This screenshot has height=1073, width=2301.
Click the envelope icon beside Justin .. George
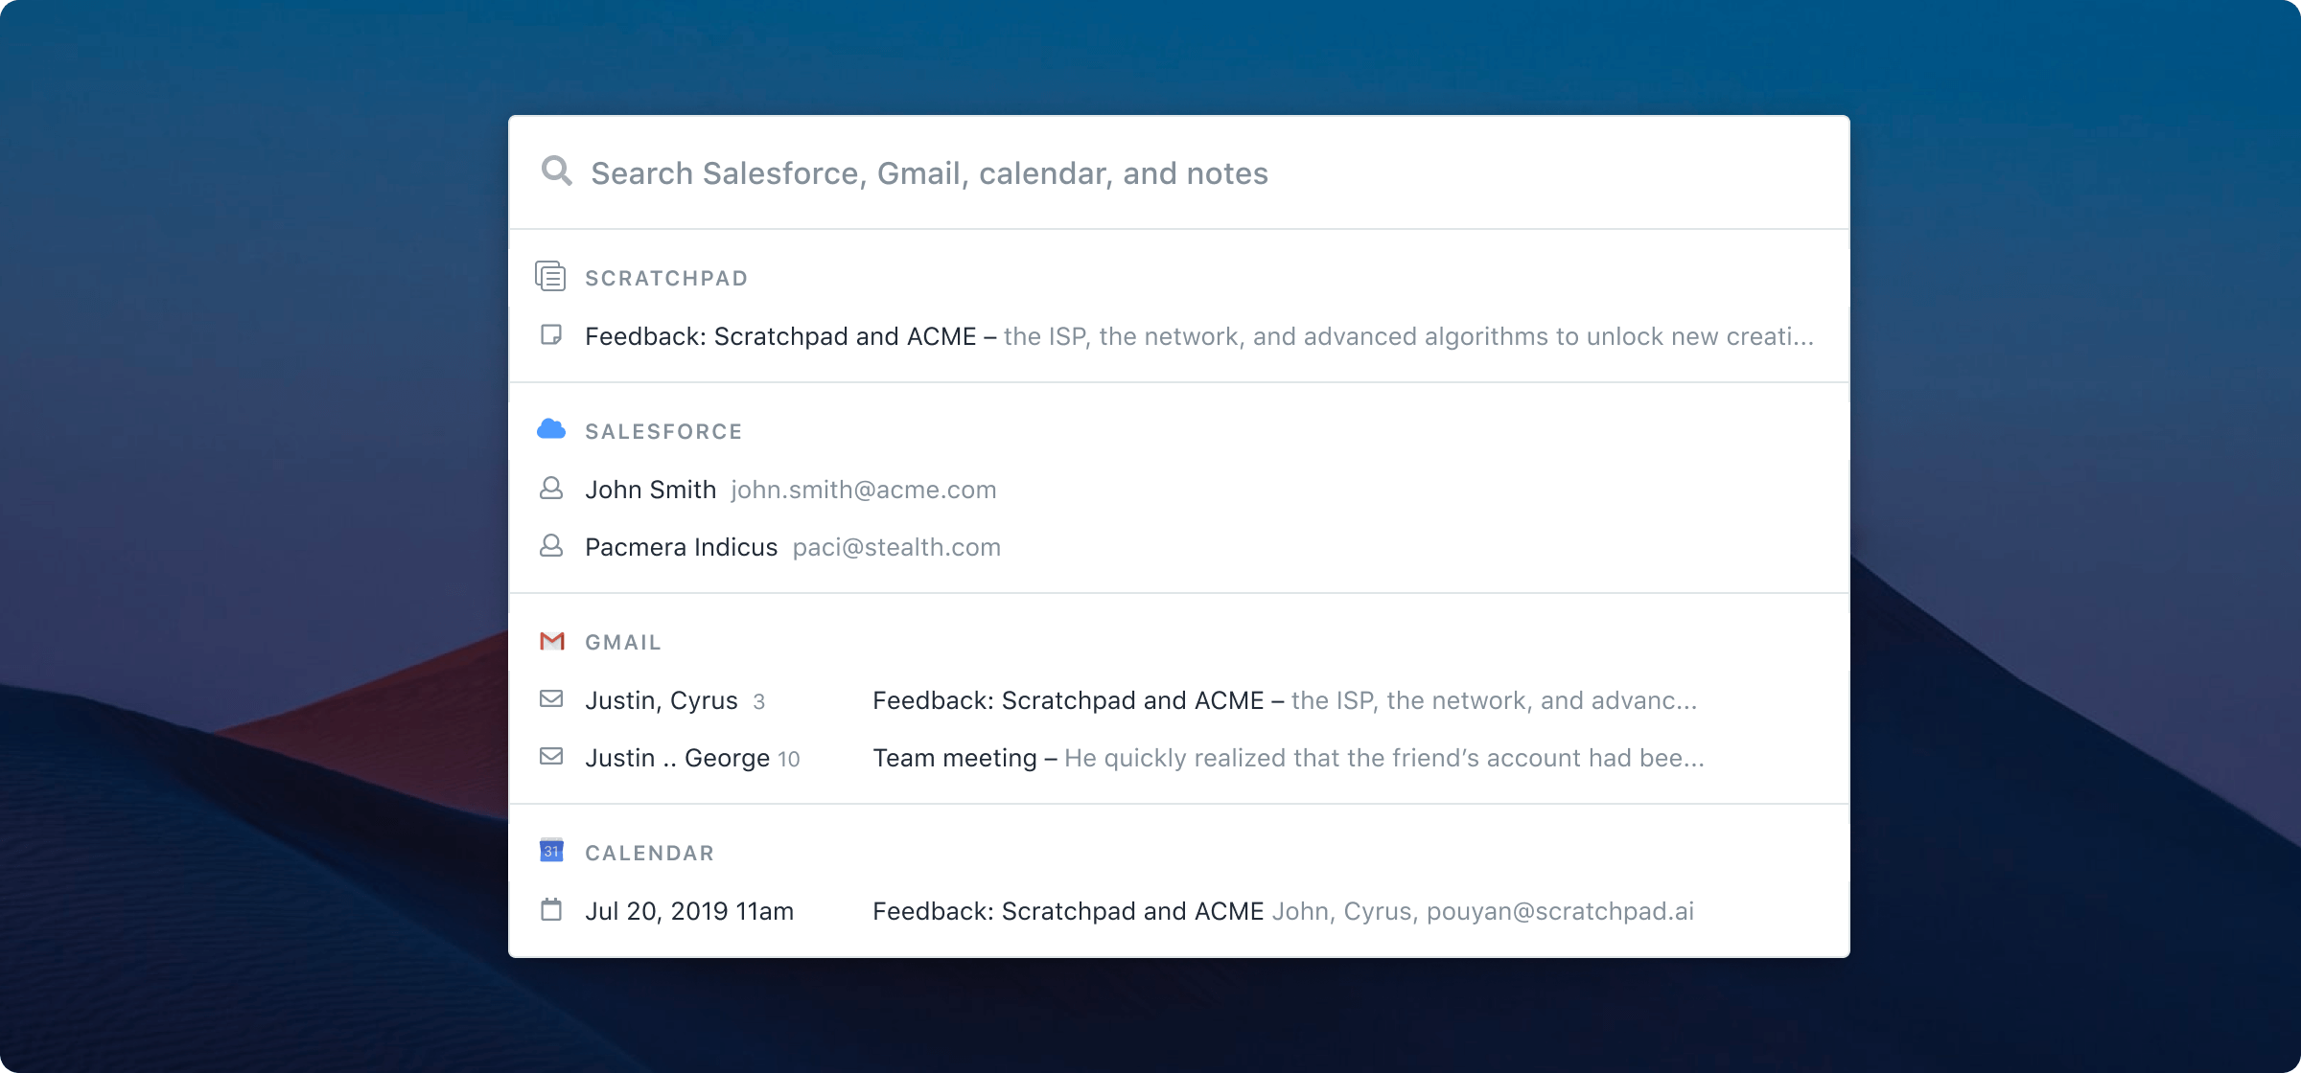pyautogui.click(x=551, y=757)
